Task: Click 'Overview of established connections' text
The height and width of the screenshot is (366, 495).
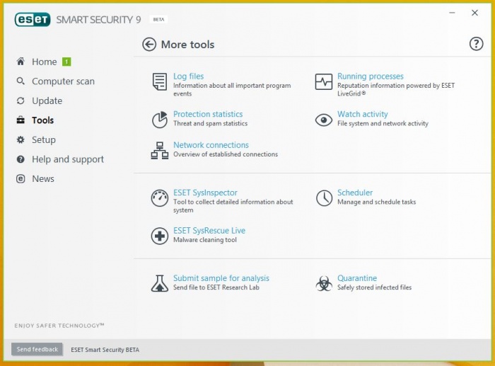Action: click(226, 154)
